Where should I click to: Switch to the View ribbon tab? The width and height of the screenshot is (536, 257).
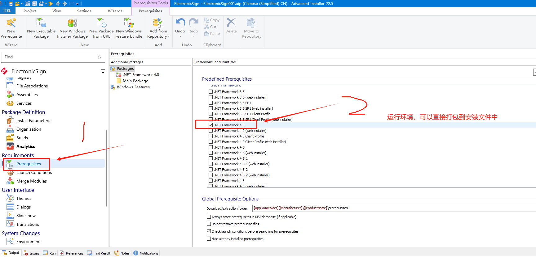coord(56,11)
